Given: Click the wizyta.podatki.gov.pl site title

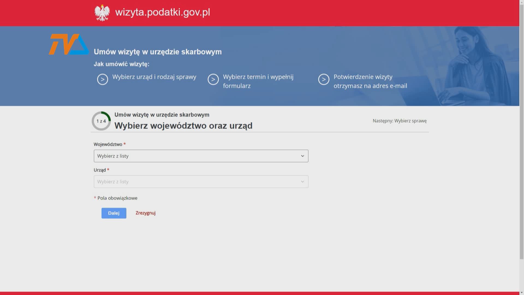Looking at the screenshot, I should (163, 12).
